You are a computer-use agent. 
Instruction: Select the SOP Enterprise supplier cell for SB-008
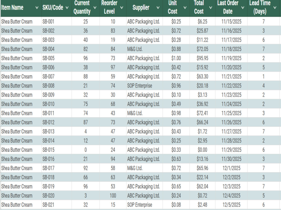(144, 86)
